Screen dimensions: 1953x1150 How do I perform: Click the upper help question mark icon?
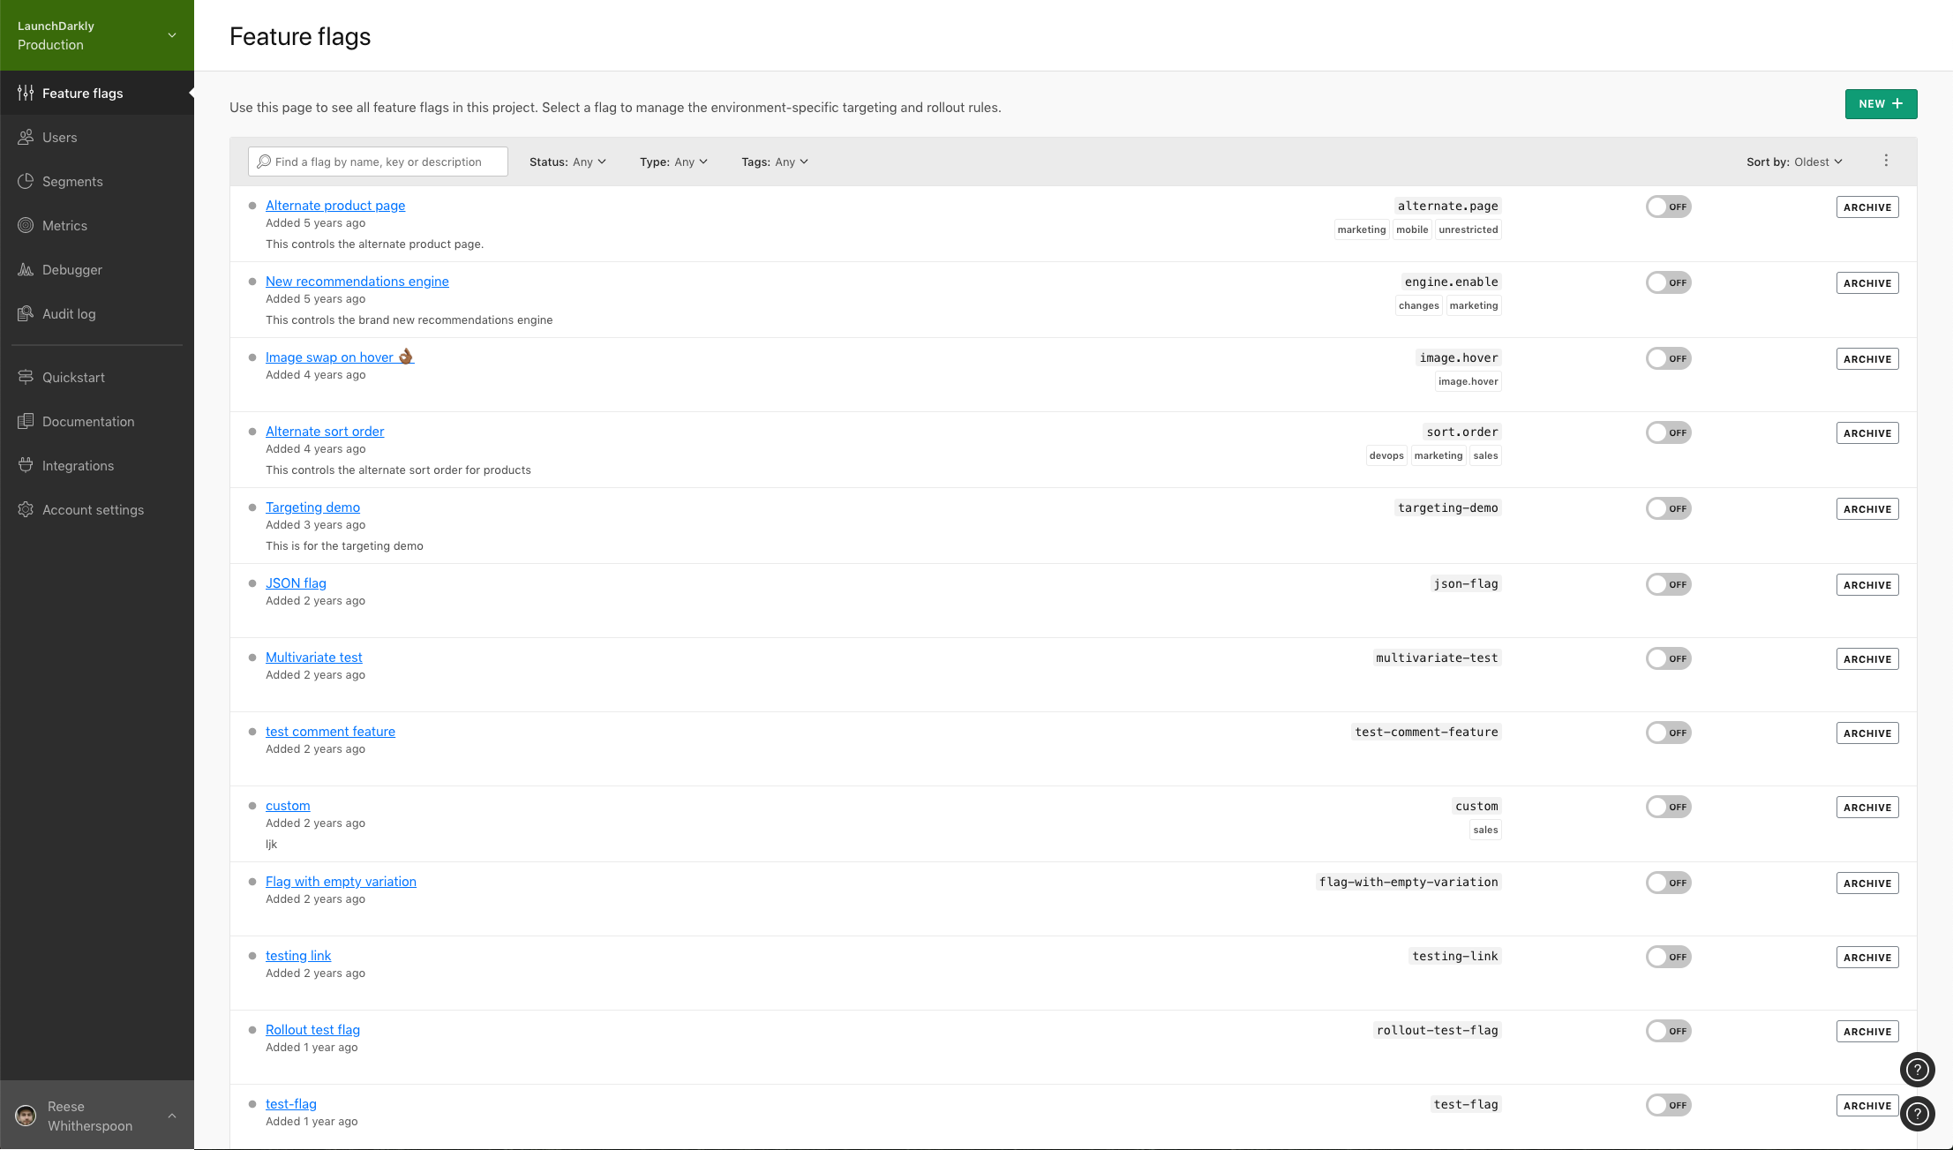click(1917, 1070)
